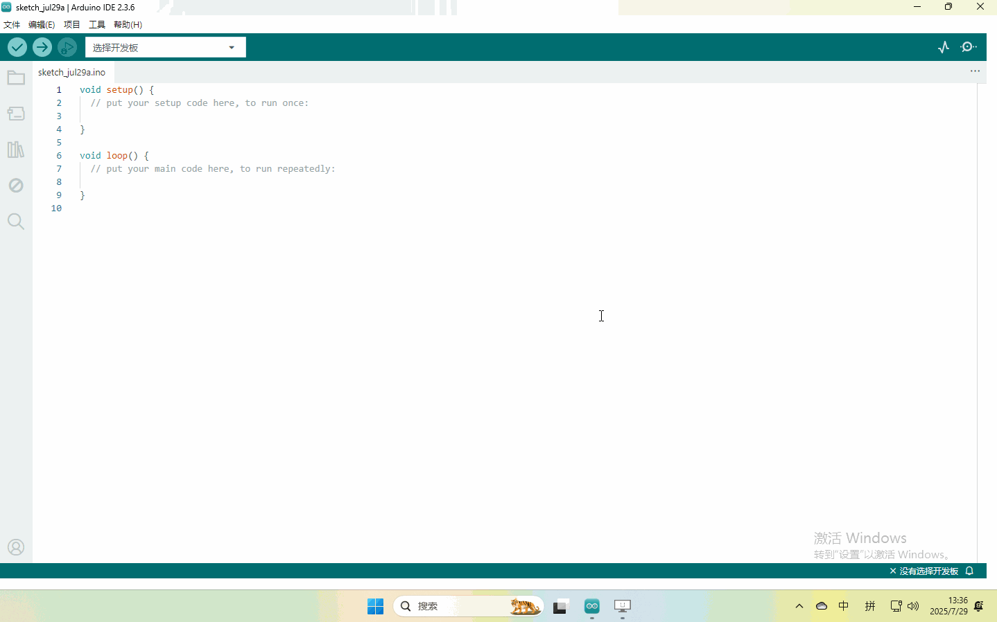Viewport: 997px width, 622px height.
Task: Open the Serial Plotter icon
Action: pyautogui.click(x=944, y=47)
